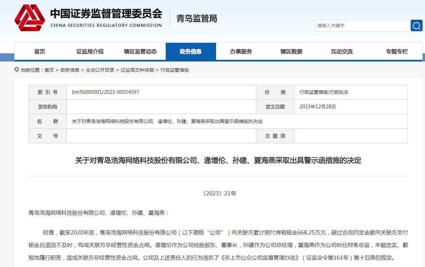425x267 pixels.
Task: Open the 办事服务 menu item
Action: point(241,51)
